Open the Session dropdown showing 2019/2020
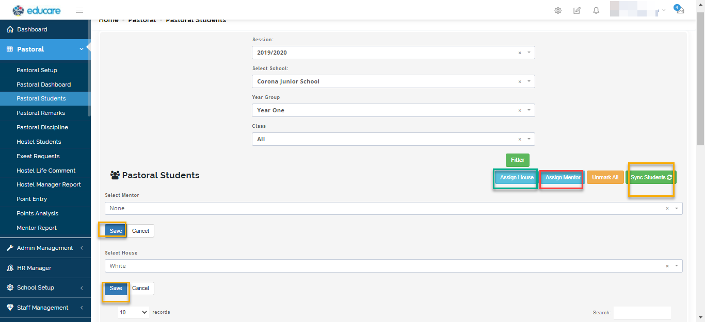Viewport: 705px width, 322px height. [393, 53]
